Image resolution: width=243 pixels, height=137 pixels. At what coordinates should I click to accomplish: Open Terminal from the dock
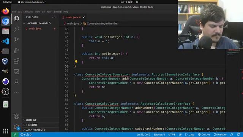coord(6,51)
